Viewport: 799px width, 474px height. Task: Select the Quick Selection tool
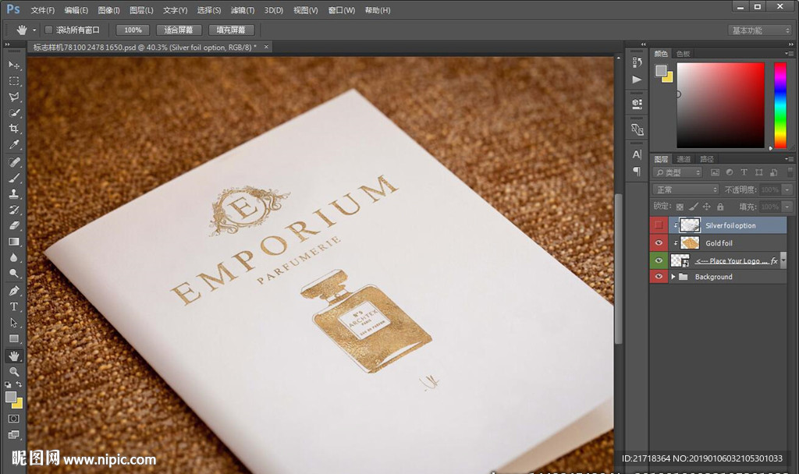tap(14, 112)
